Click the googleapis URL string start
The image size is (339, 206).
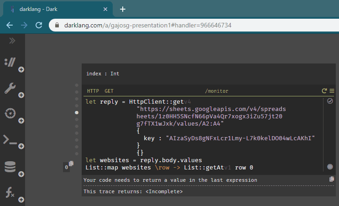coord(211,109)
